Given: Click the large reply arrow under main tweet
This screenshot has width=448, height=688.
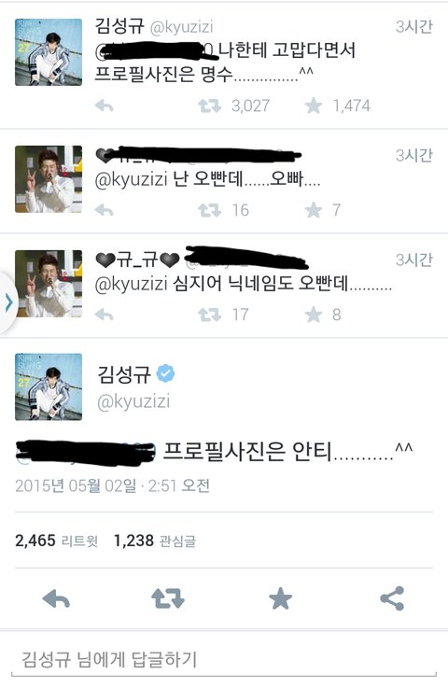Looking at the screenshot, I should click(56, 598).
